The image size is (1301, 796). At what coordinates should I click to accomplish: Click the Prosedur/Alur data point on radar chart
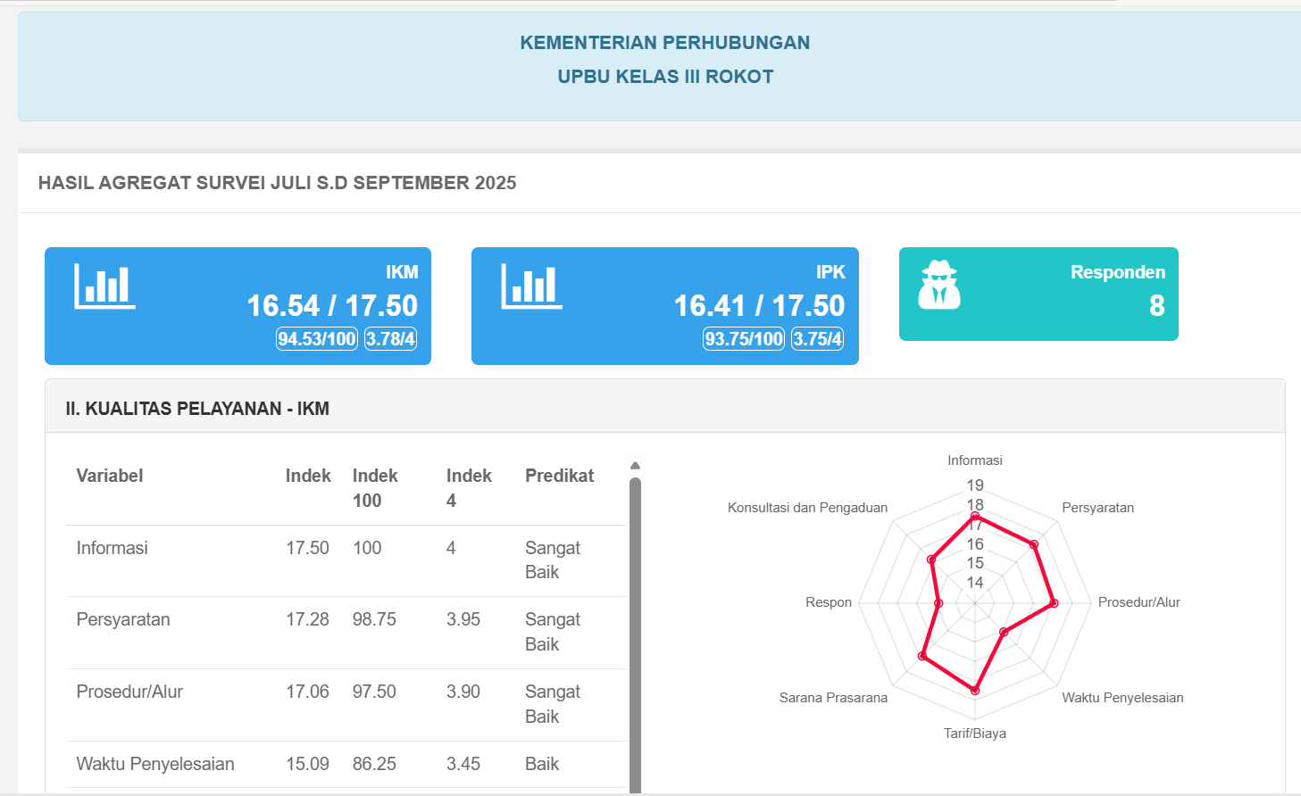(x=1055, y=603)
